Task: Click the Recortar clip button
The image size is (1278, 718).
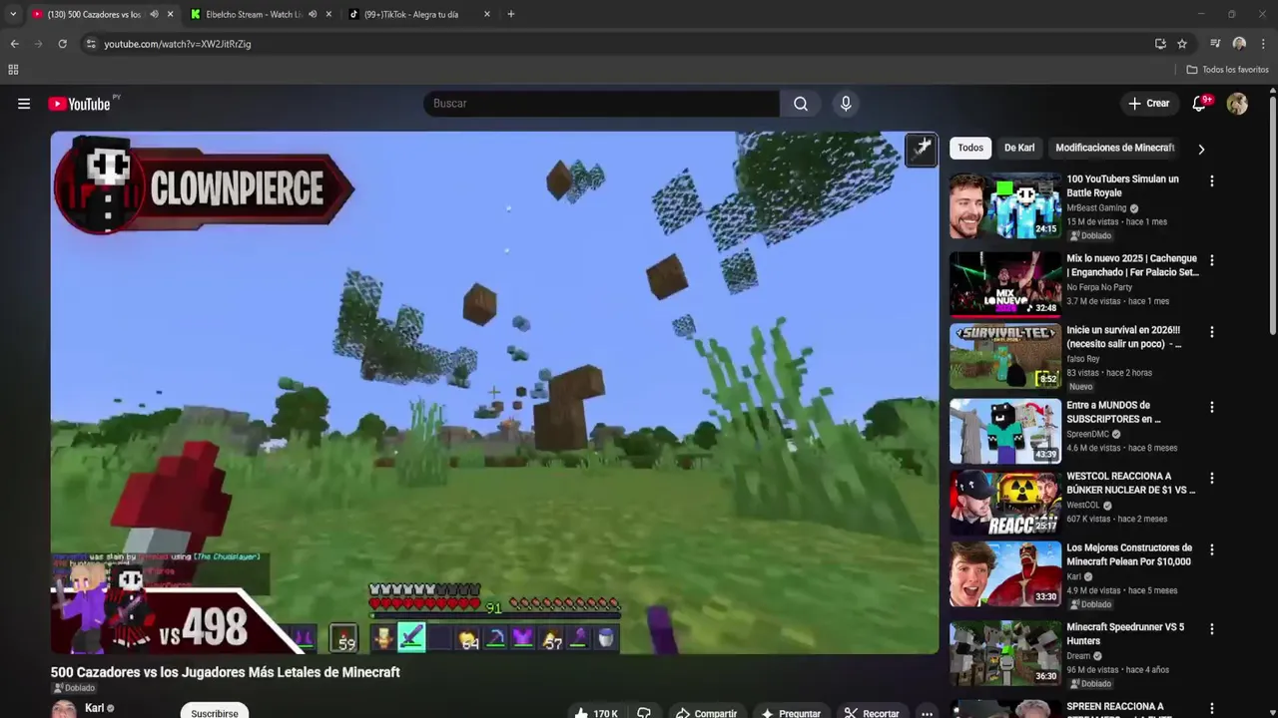Action: pyautogui.click(x=871, y=713)
